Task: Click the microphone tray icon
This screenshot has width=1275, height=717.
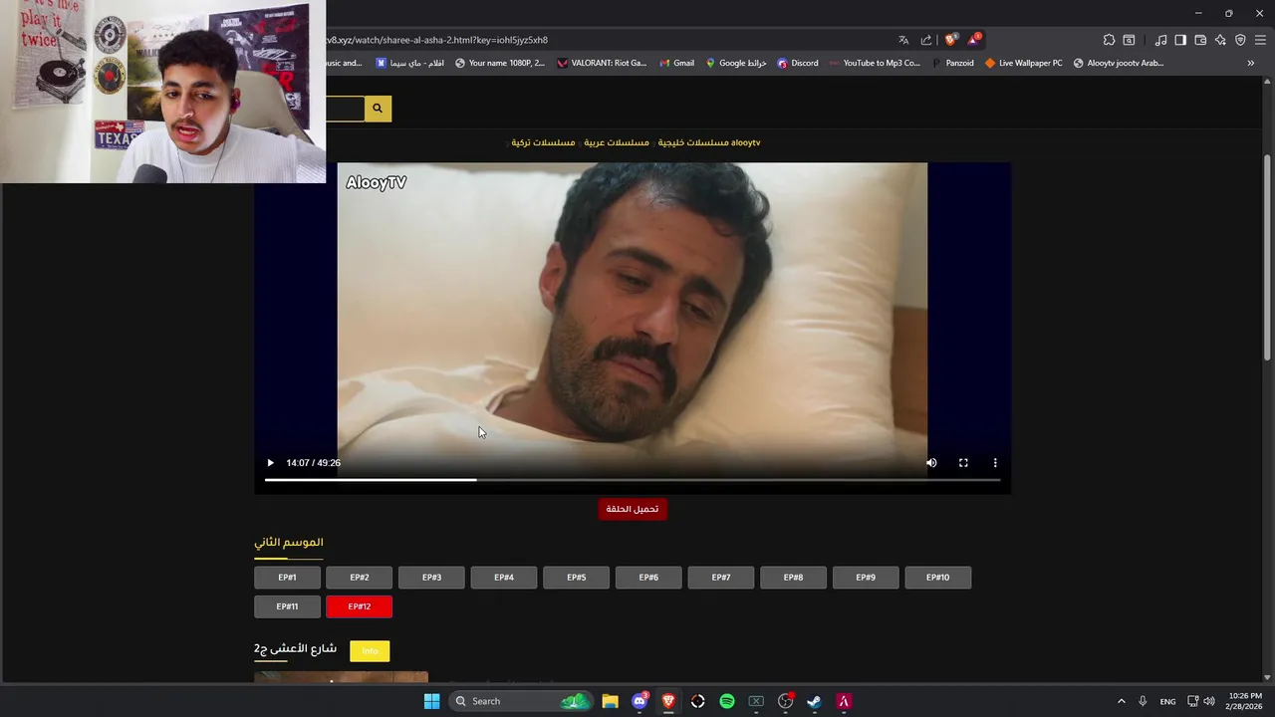Action: pos(1143,701)
